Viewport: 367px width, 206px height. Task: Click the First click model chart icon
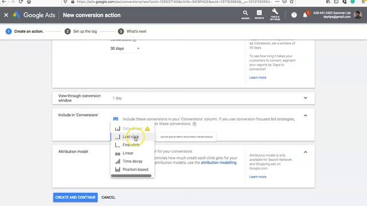pyautogui.click(x=118, y=145)
